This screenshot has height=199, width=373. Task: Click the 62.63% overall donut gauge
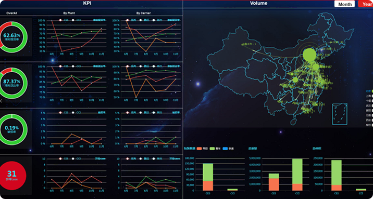tap(11, 37)
